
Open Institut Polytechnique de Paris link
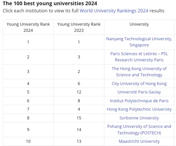click(139, 101)
